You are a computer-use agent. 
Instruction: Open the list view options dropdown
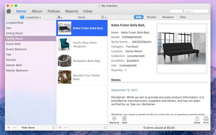(104, 17)
